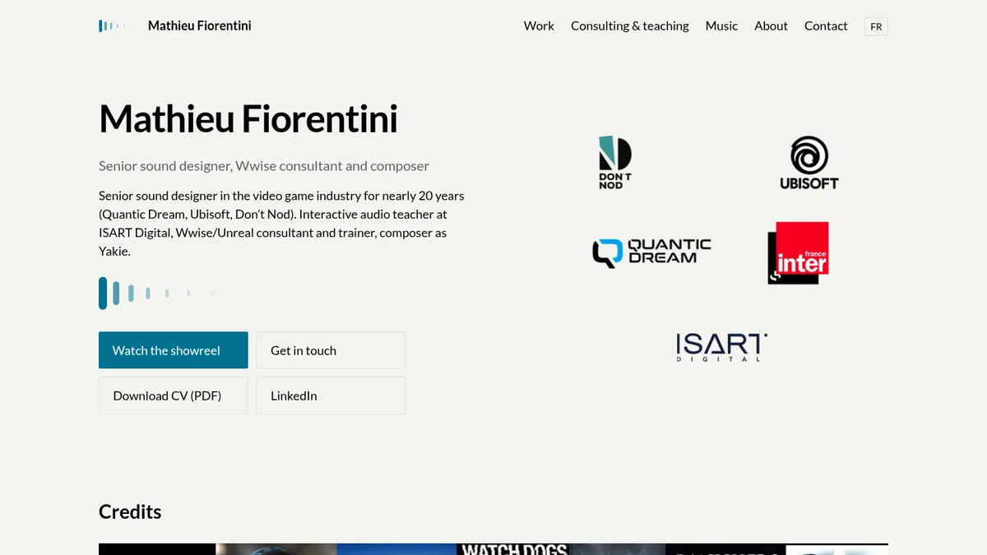Open the Work menu item

tap(539, 26)
